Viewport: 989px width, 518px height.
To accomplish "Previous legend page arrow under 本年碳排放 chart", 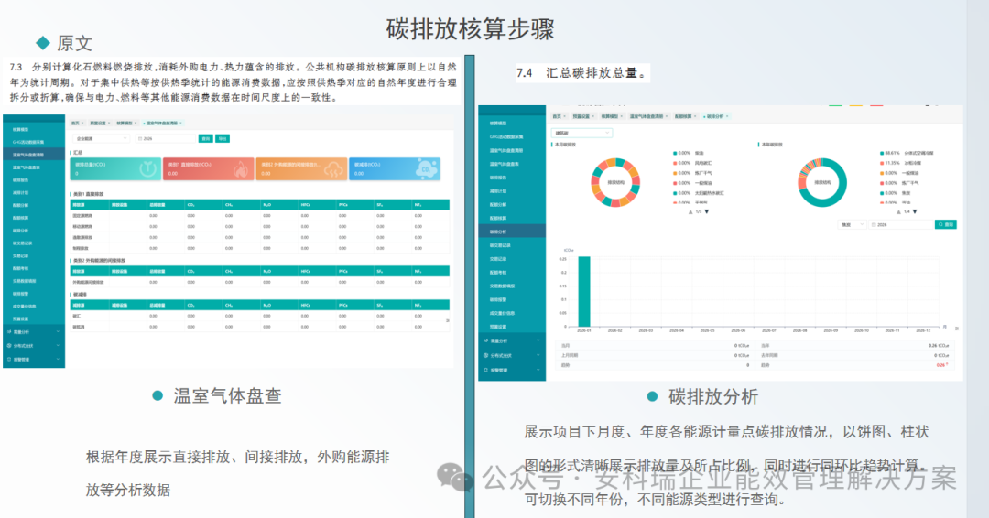I will [899, 211].
